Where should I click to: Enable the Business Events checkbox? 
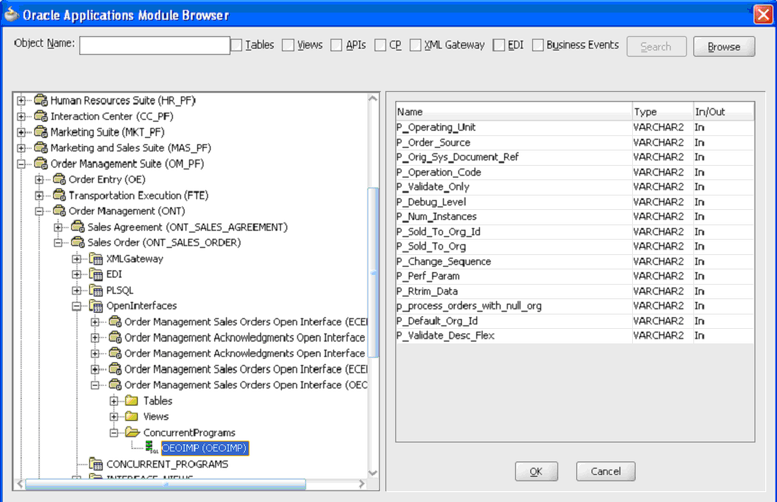click(x=538, y=45)
